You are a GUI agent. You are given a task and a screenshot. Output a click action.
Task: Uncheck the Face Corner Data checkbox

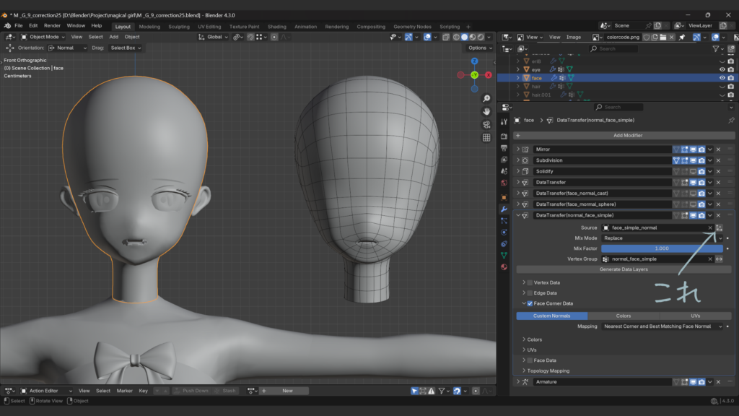[530, 303]
